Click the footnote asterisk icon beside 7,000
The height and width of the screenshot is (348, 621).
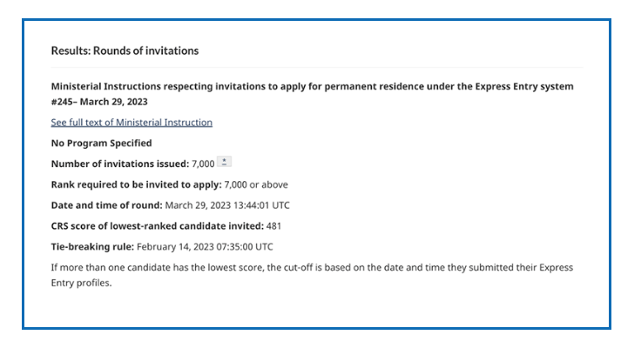click(224, 162)
